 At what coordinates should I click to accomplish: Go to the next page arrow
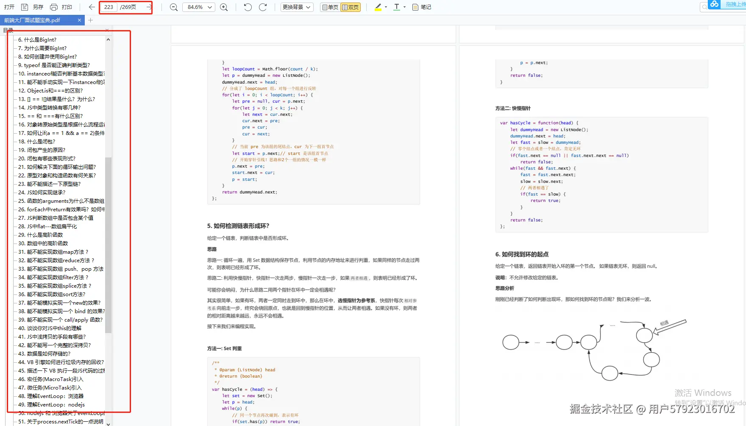[x=149, y=7]
